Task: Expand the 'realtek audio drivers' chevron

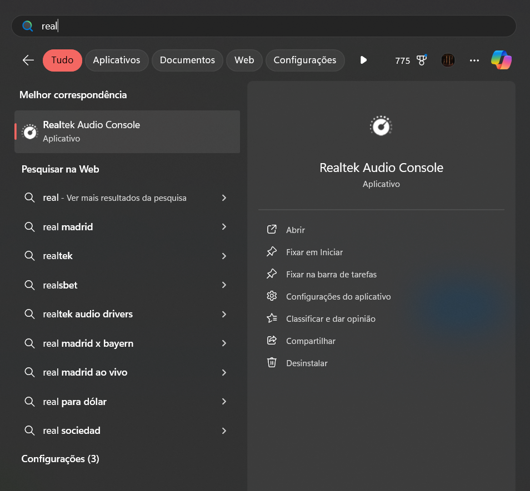Action: tap(224, 314)
